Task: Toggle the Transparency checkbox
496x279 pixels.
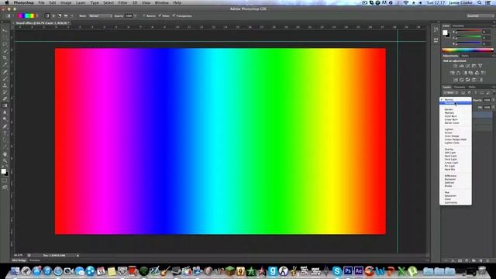Action: click(174, 15)
